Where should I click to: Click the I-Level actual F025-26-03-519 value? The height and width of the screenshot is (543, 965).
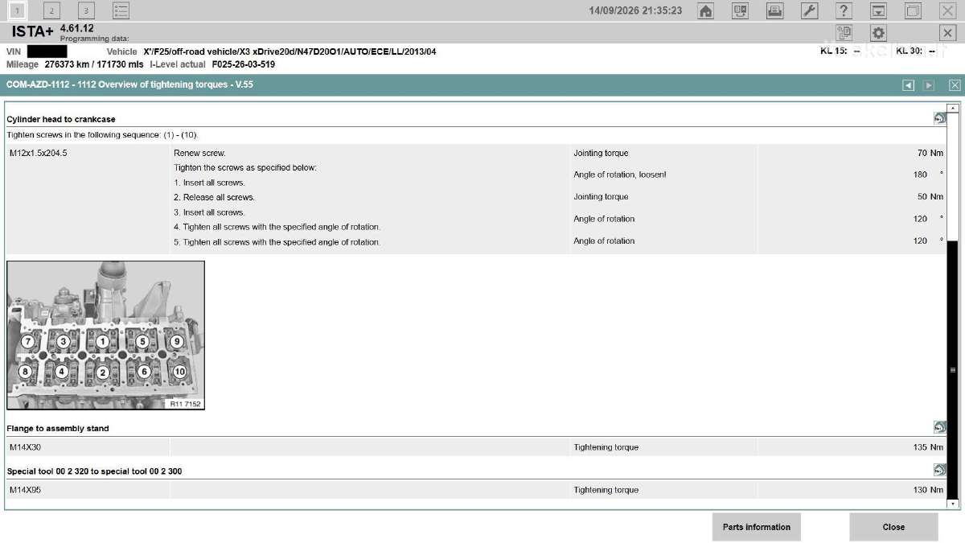243,64
